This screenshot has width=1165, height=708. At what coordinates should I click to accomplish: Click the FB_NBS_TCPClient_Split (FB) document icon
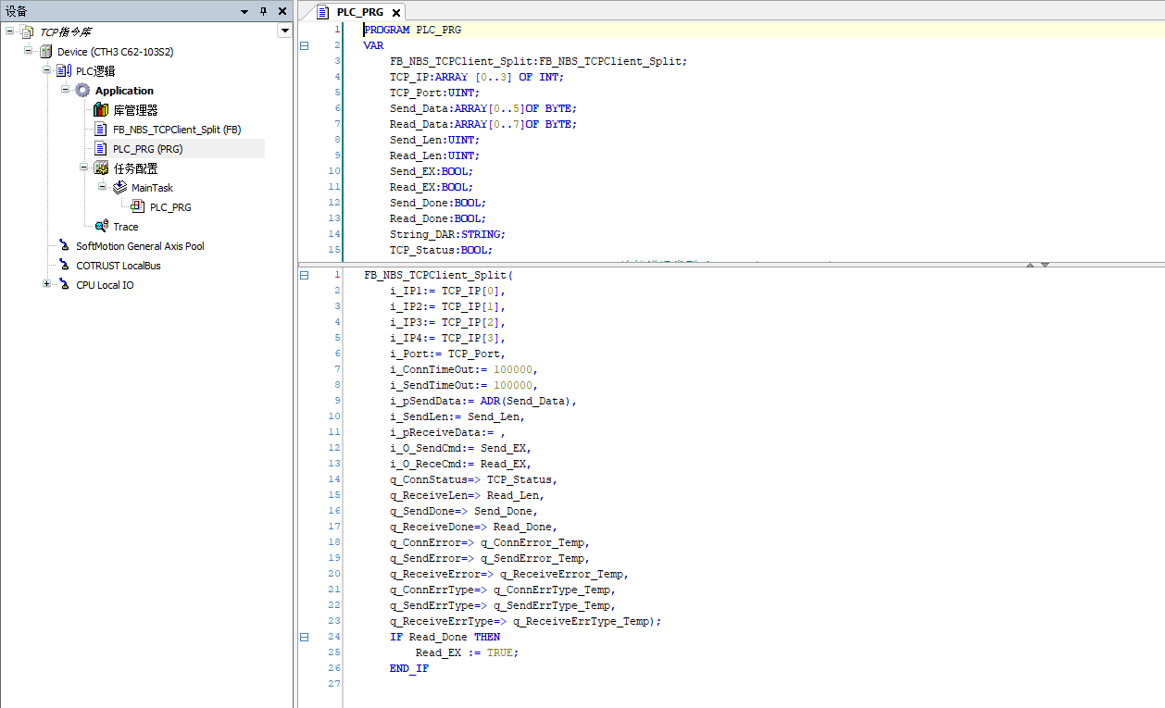click(101, 130)
